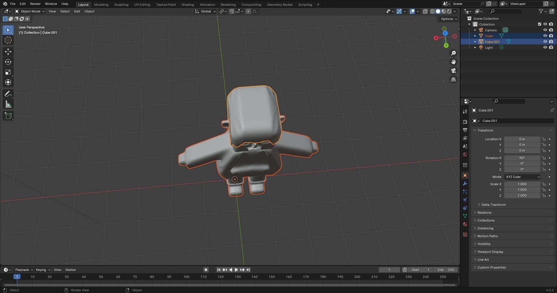This screenshot has height=293, width=557.
Task: Click the End frame 250 field
Action: tap(446, 270)
